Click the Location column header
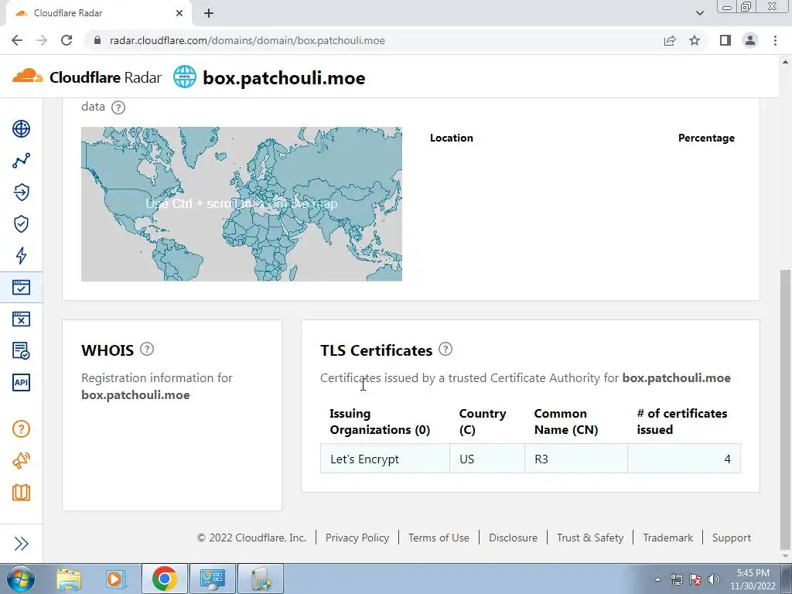This screenshot has width=792, height=594. [x=452, y=138]
